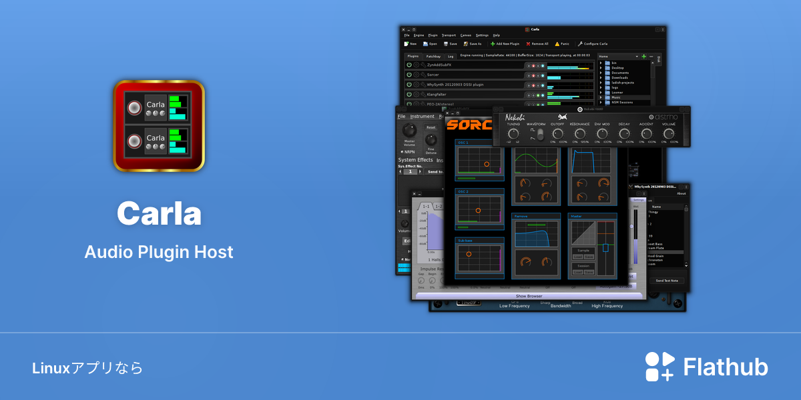
Task: Switch to the Patchbay tab
Action: pos(433,57)
